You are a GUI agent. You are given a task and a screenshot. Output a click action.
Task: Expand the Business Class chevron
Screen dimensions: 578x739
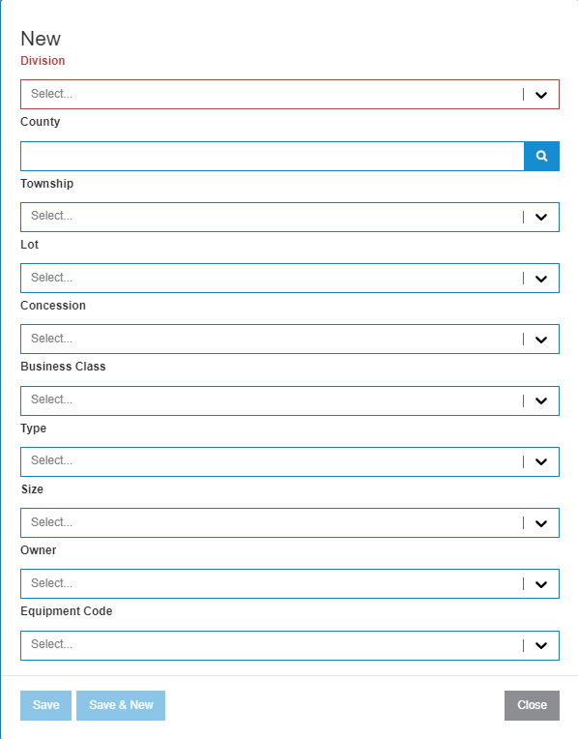coord(541,400)
